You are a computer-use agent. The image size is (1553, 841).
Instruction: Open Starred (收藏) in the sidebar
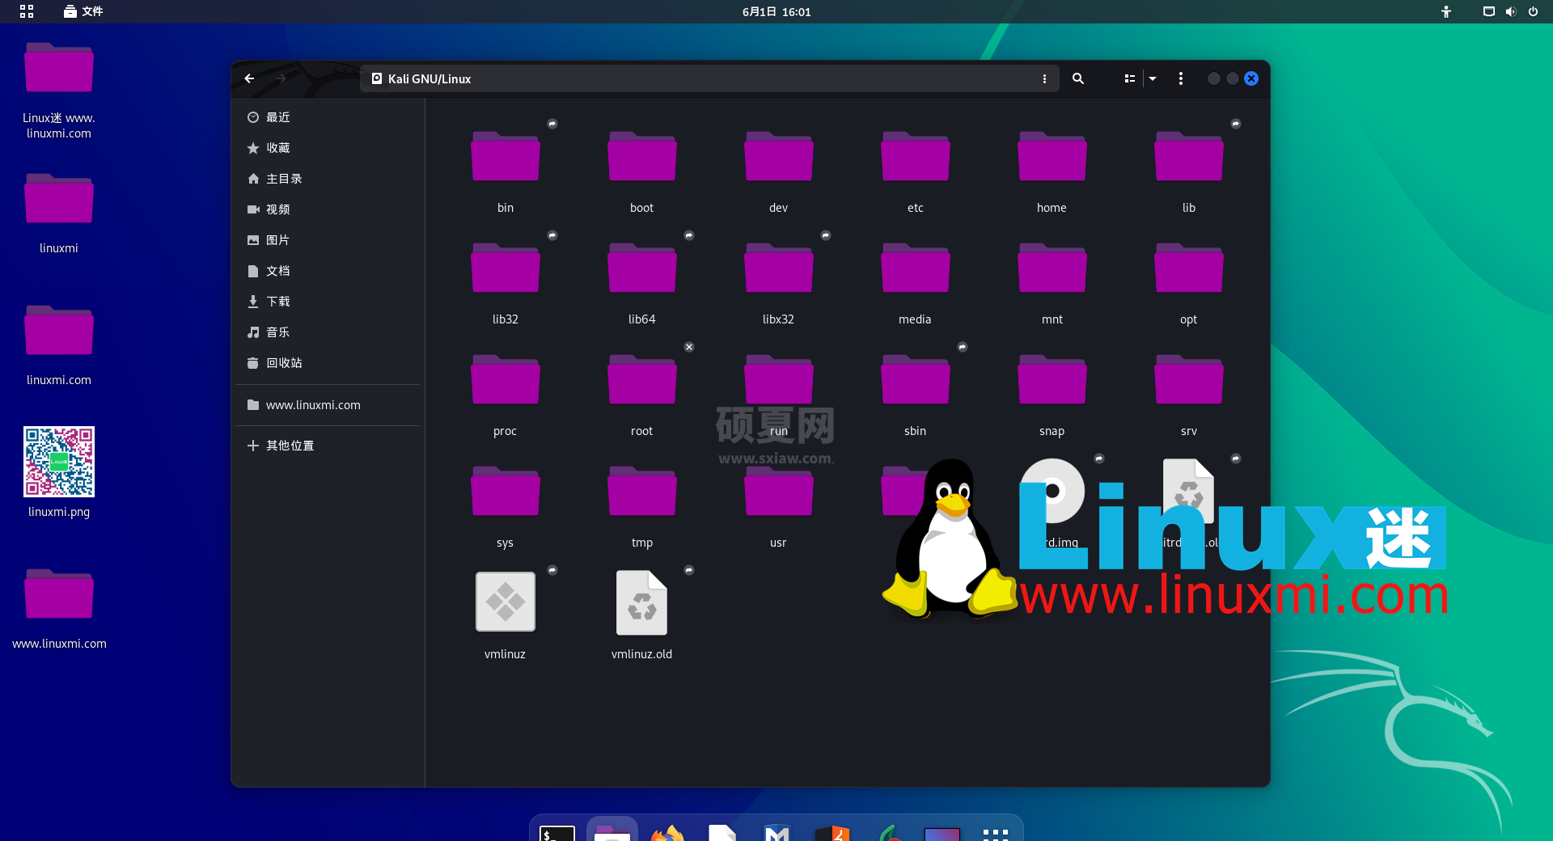click(x=328, y=148)
